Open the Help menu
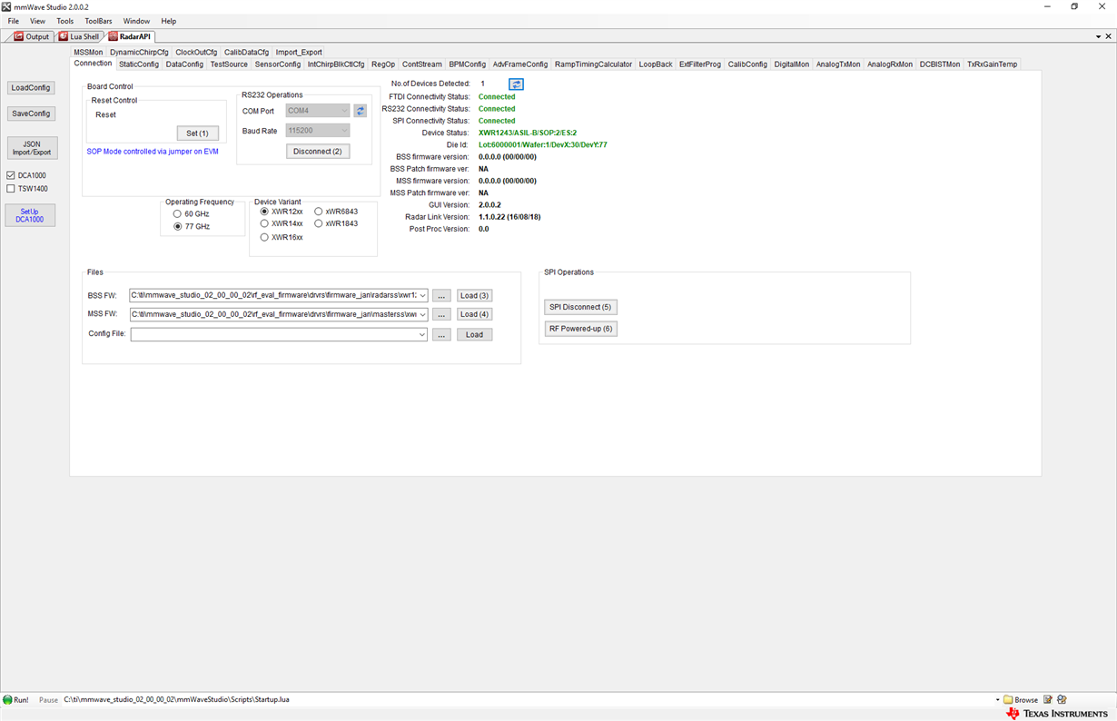This screenshot has height=721, width=1117. [169, 21]
